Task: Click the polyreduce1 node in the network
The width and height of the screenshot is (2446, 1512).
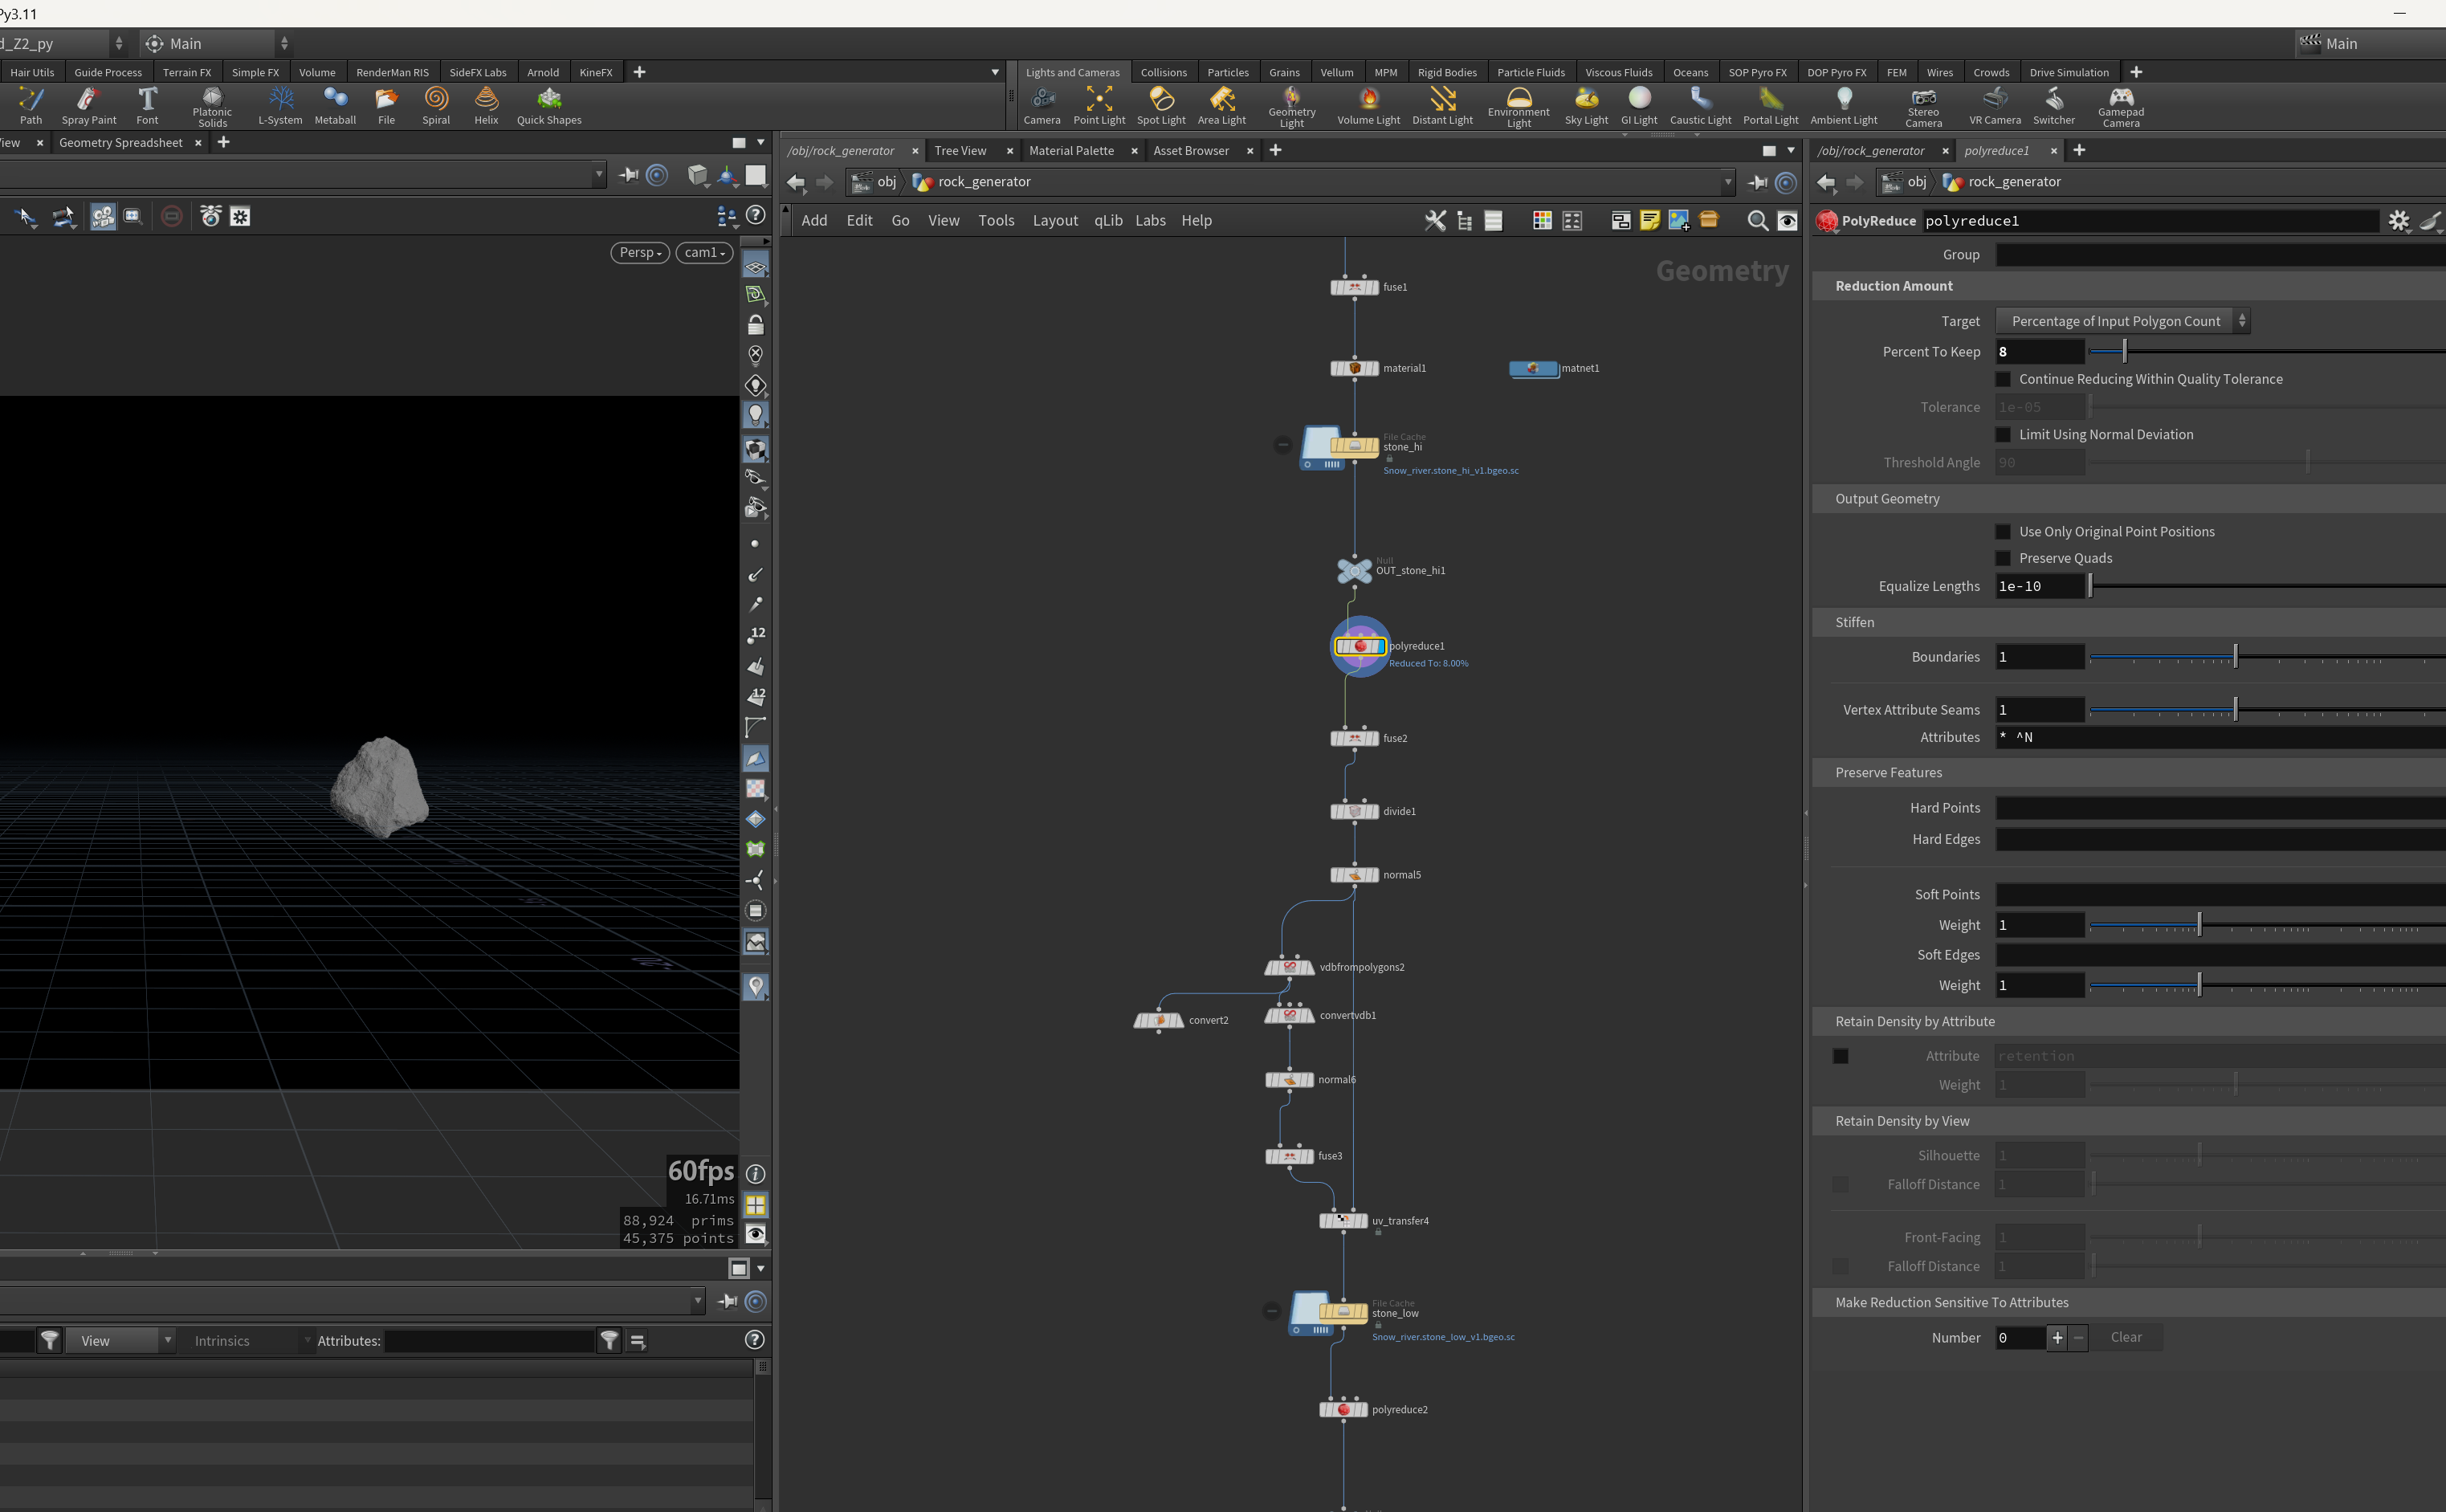Action: click(x=1360, y=646)
